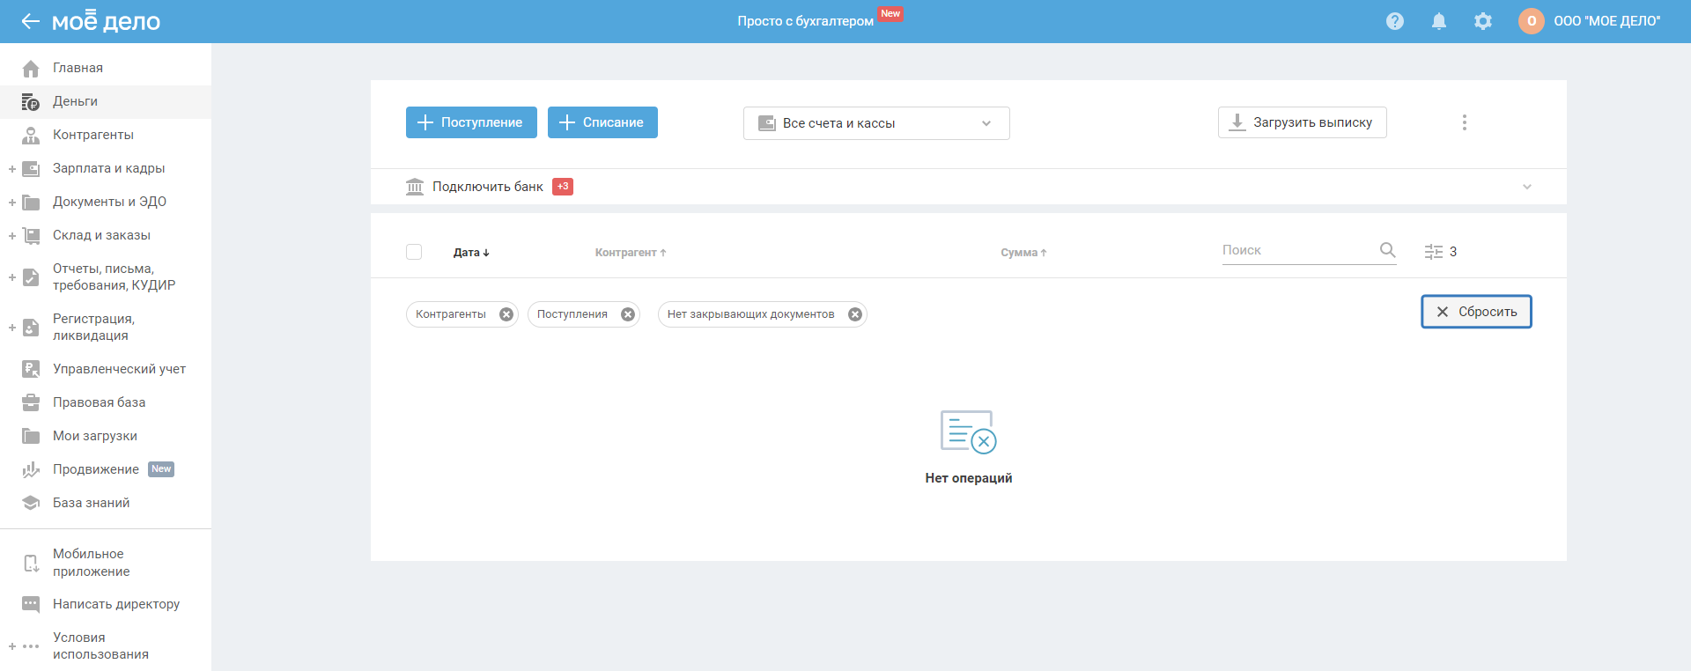The image size is (1691, 671).
Task: Sort by Сумма column
Action: coord(1023,253)
